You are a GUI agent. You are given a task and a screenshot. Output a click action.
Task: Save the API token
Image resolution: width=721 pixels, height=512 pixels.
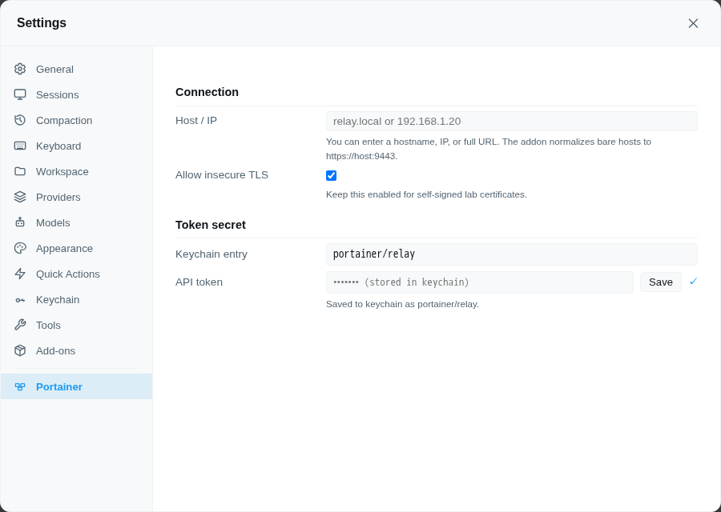[x=660, y=282]
